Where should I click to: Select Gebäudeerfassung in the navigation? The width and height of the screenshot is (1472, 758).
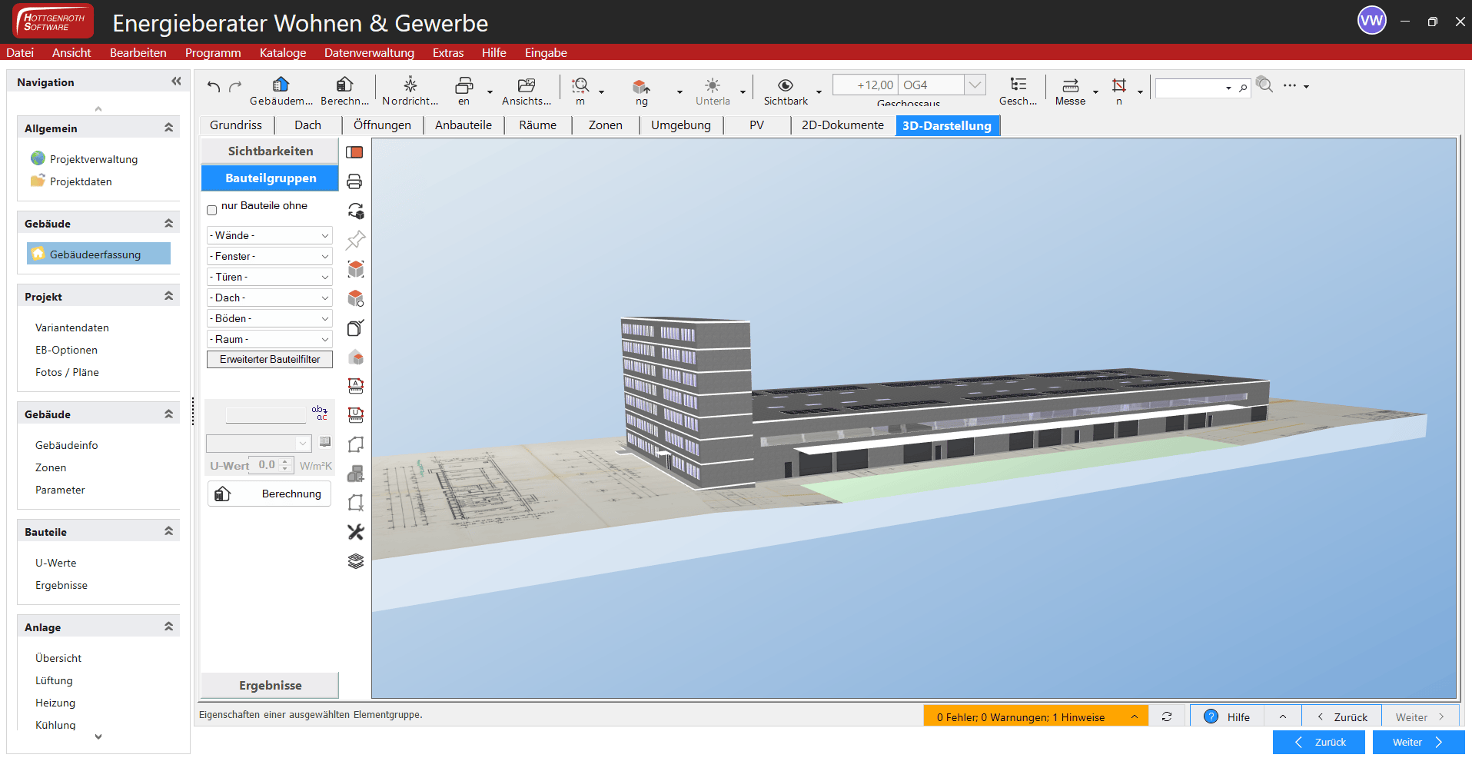coord(98,254)
